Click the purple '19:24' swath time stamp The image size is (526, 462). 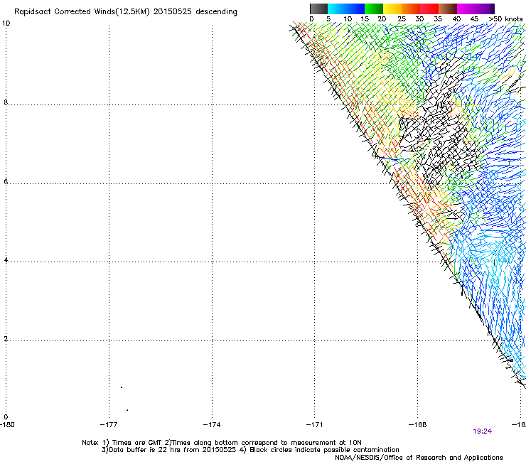[483, 431]
